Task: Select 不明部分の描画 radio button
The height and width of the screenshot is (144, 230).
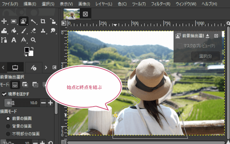Action: pos(8,134)
